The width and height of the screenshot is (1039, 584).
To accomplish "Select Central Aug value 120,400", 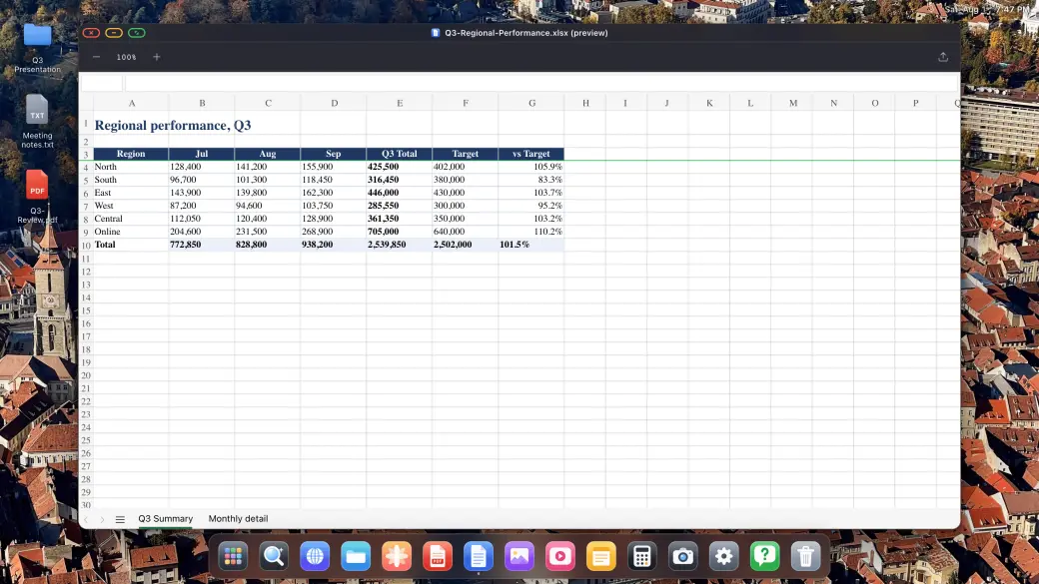I will (x=268, y=219).
